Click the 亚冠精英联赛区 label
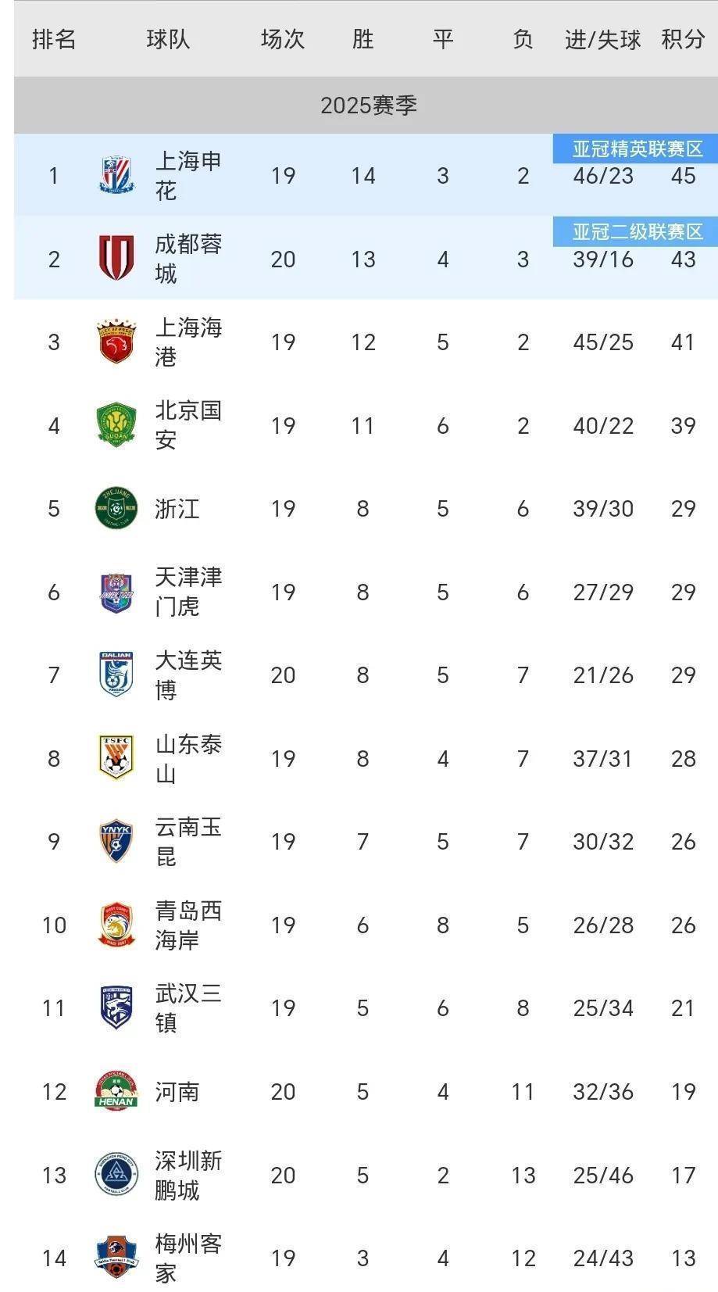This screenshot has height=1292, width=718. pyautogui.click(x=636, y=149)
